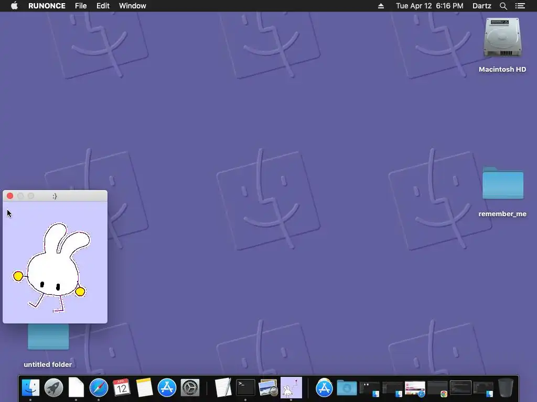Open Notification Center list icon
Image resolution: width=537 pixels, height=402 pixels.
520,6
